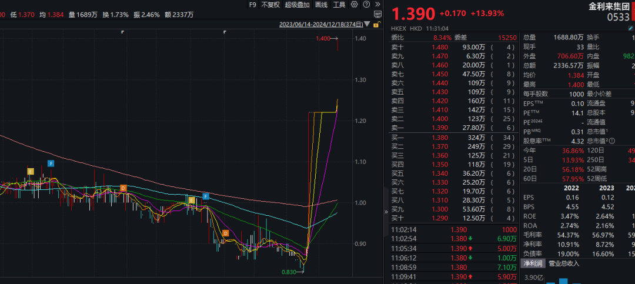
Task: Click the date range 2023/06/14-2024/12/18 link
Action: [x=321, y=25]
